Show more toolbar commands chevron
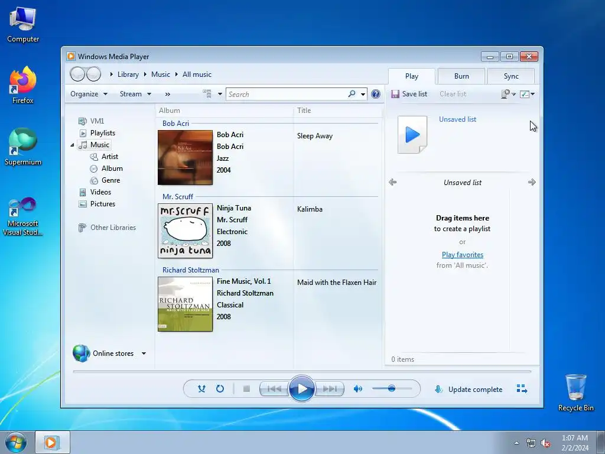605x454 pixels. 167,94
